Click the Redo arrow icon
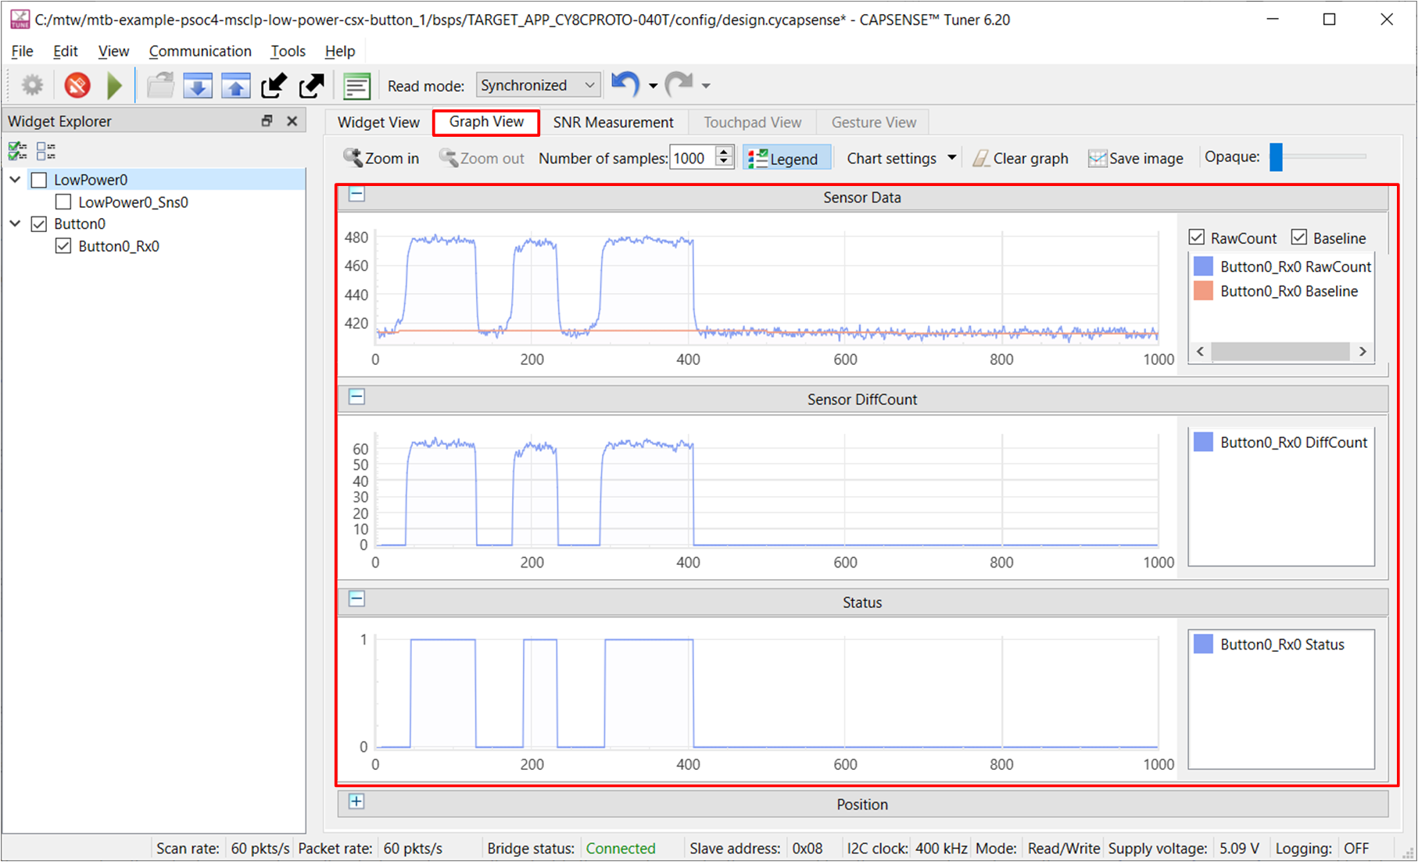1418x862 pixels. (679, 84)
